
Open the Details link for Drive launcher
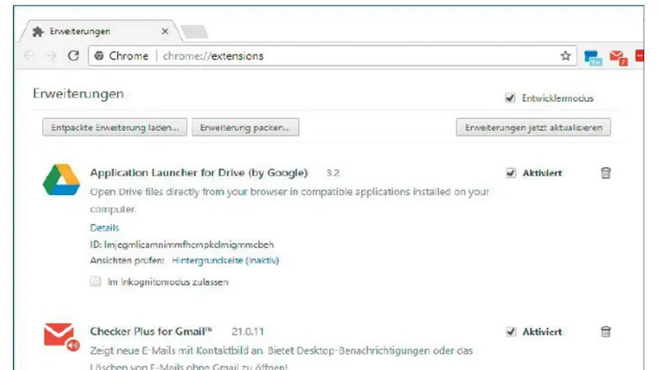105,228
